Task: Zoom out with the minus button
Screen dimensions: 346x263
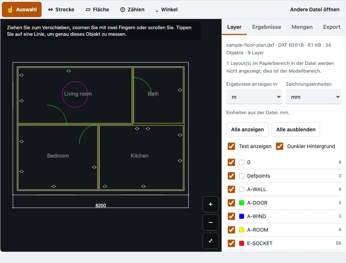Action: [211, 223]
